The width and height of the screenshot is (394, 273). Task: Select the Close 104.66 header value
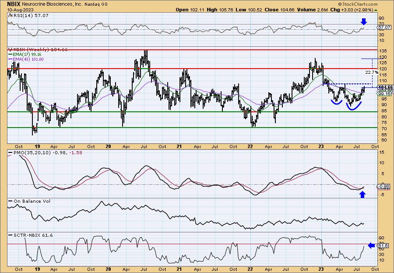coord(279,10)
